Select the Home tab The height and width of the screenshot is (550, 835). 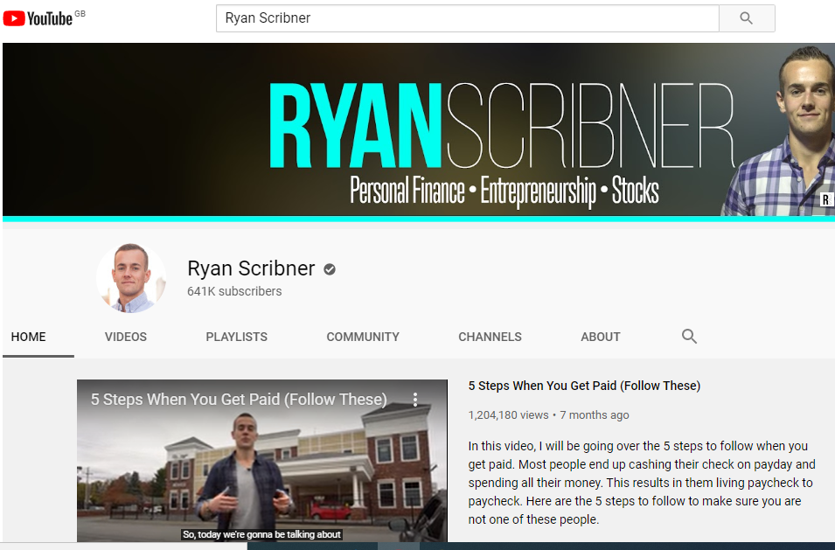coord(28,337)
